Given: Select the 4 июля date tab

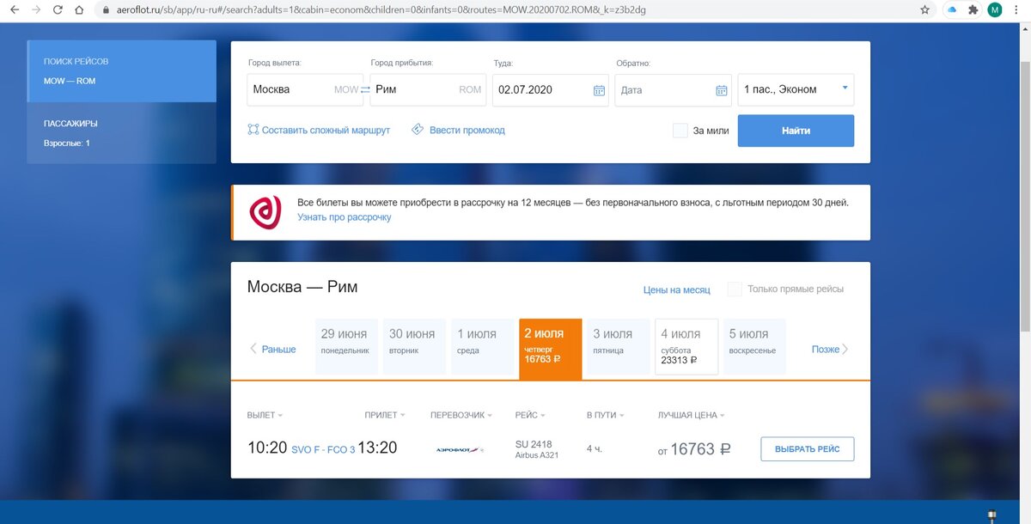Looking at the screenshot, I should click(685, 346).
